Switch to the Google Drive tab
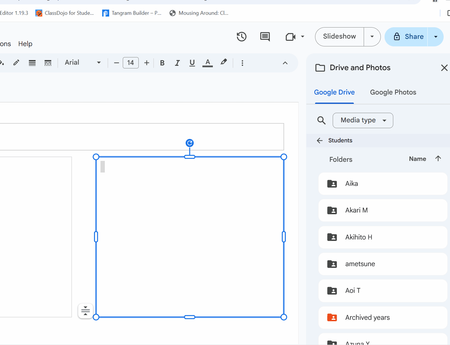Image resolution: width=450 pixels, height=345 pixels. click(334, 92)
